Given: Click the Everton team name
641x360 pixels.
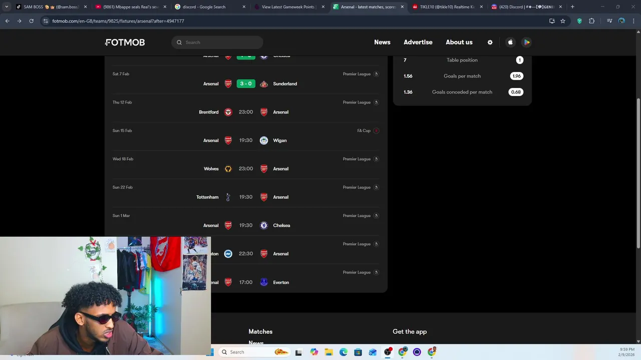Looking at the screenshot, I should tap(281, 282).
